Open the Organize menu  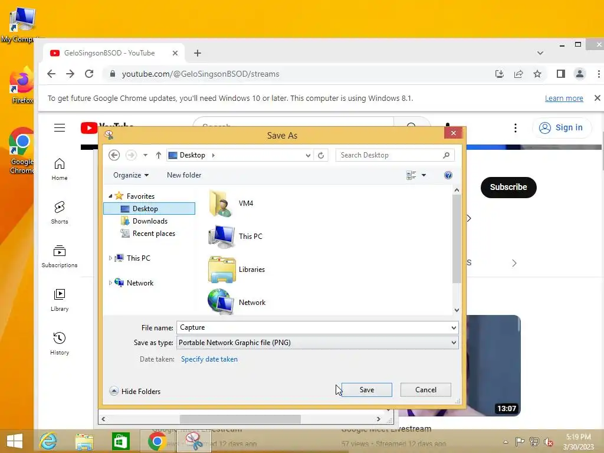coord(130,175)
